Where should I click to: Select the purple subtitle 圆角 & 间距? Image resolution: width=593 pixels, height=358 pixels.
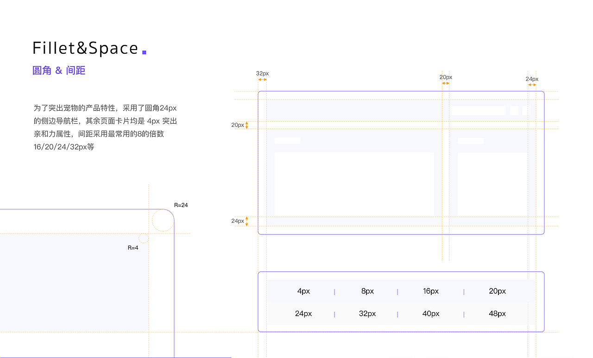[59, 70]
